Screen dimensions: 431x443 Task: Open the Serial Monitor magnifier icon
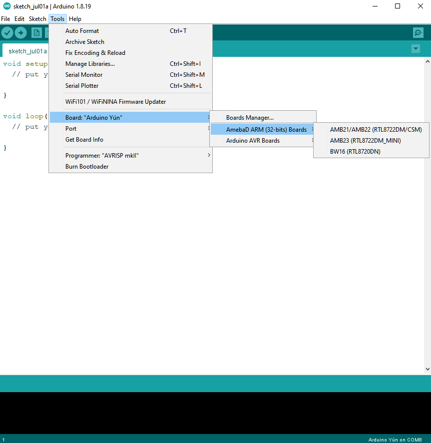tap(418, 33)
